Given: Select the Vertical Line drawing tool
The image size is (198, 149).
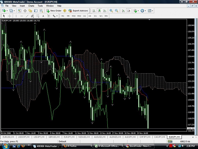Looking at the screenshot, I should coord(16,16).
